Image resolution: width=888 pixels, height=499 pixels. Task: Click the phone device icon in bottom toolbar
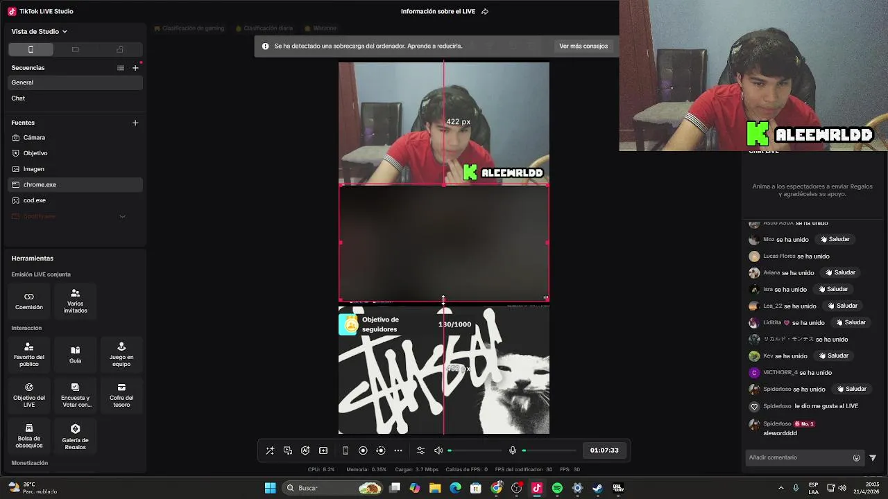(345, 450)
